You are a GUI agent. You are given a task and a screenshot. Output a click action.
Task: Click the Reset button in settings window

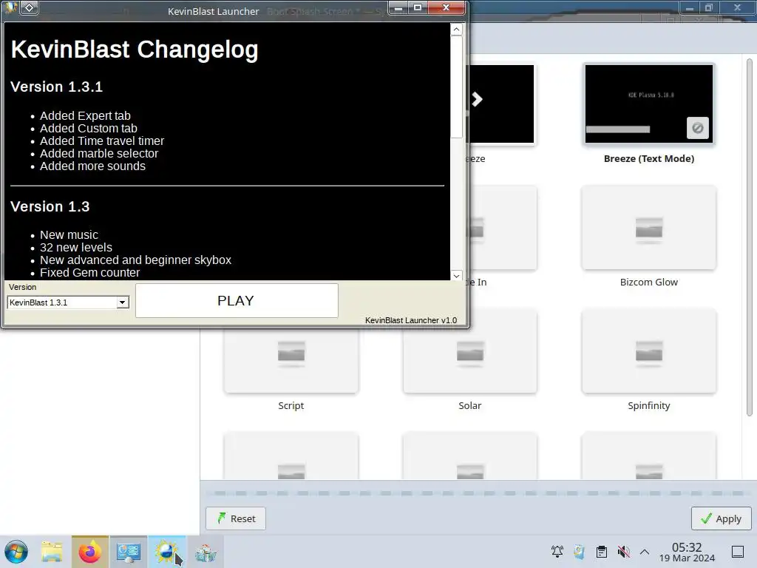[x=236, y=518]
